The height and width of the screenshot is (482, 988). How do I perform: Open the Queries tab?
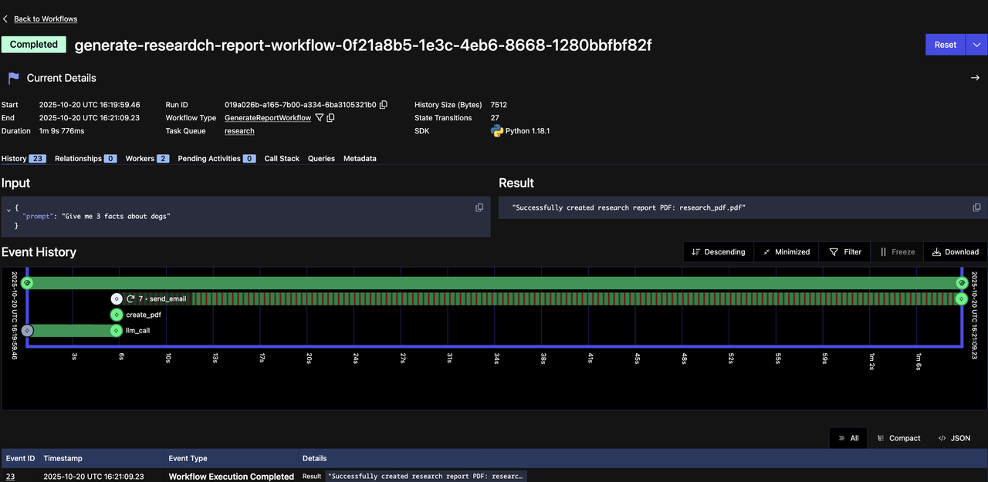pyautogui.click(x=321, y=158)
